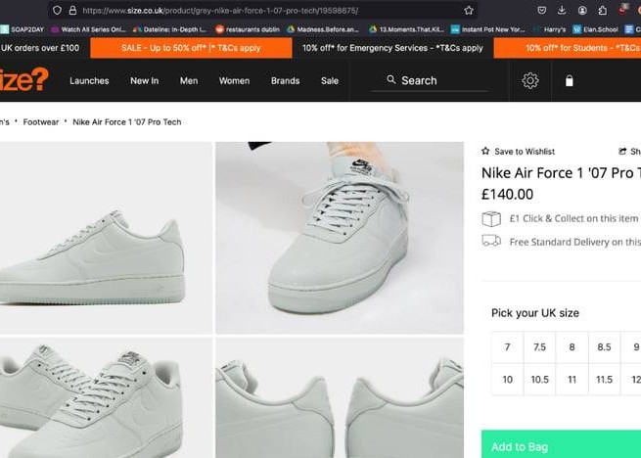Click Nike Air Force 1 '07 Pro Tech breadcrumb
The width and height of the screenshot is (641, 458).
pyautogui.click(x=126, y=122)
